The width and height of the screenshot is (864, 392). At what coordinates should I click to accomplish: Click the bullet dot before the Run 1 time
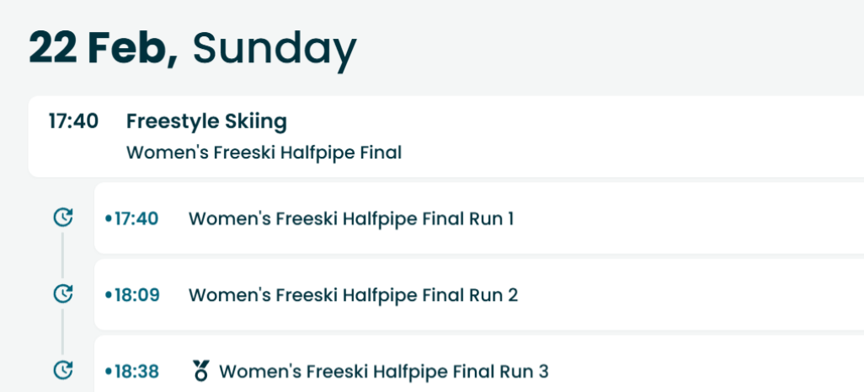(x=108, y=219)
